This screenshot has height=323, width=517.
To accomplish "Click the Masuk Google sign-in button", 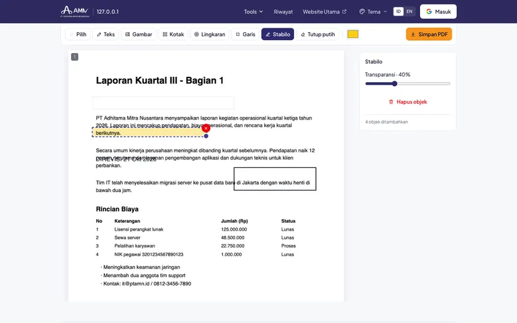I will coord(438,12).
